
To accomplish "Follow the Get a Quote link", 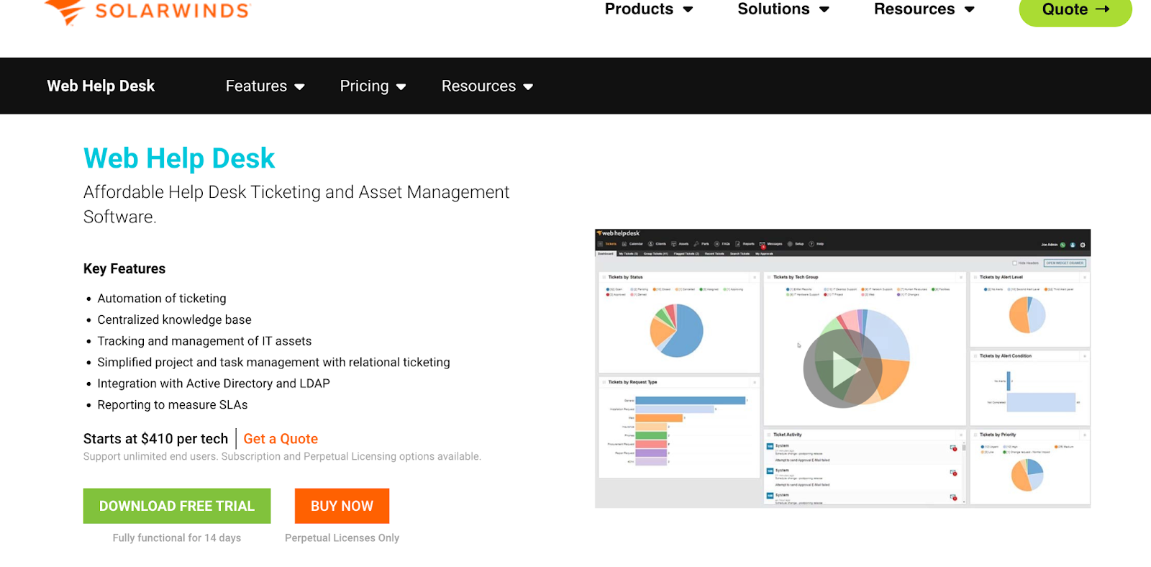I will (281, 439).
